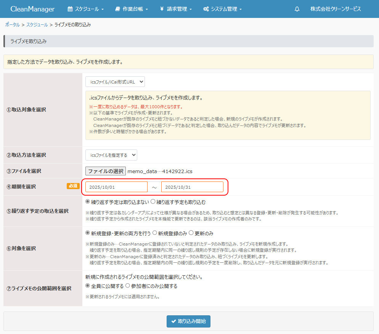Expand the 請求管理 menu
The width and height of the screenshot is (379, 334).
[176, 9]
